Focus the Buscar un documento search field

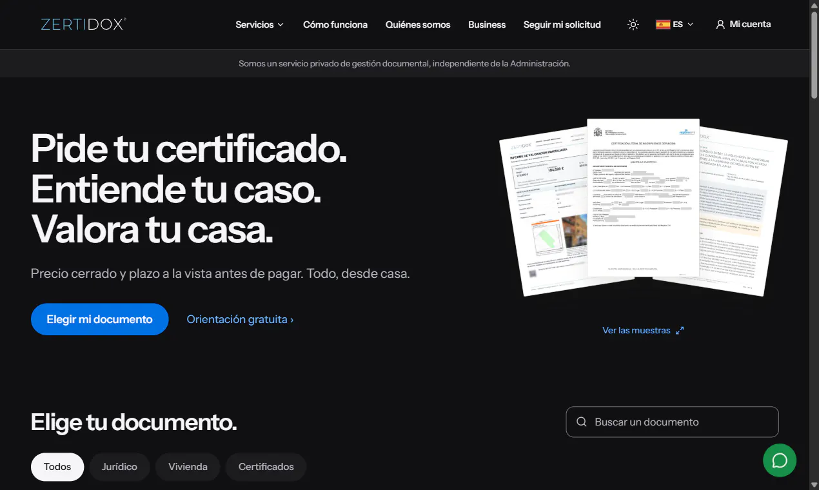(x=672, y=422)
